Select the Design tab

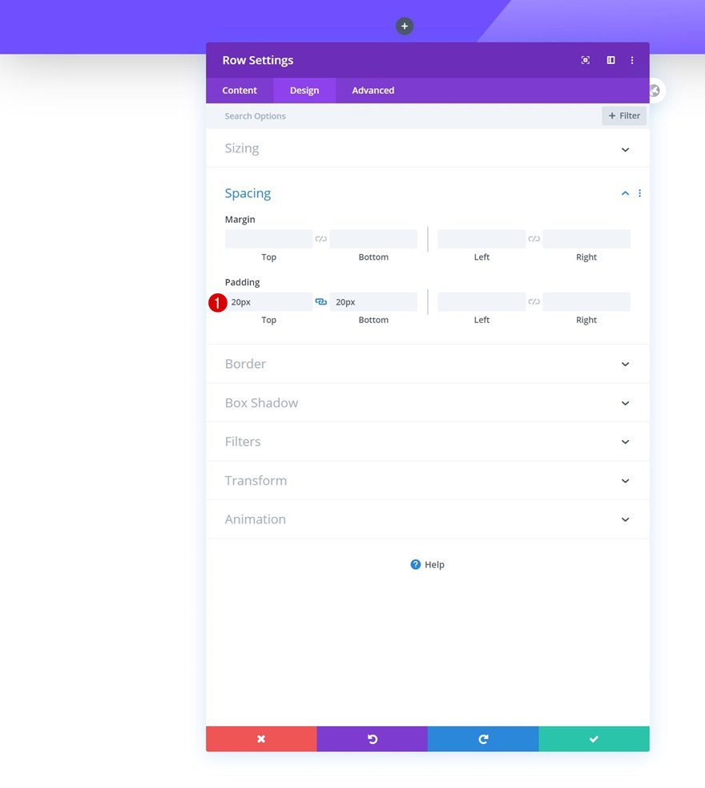pyautogui.click(x=304, y=91)
